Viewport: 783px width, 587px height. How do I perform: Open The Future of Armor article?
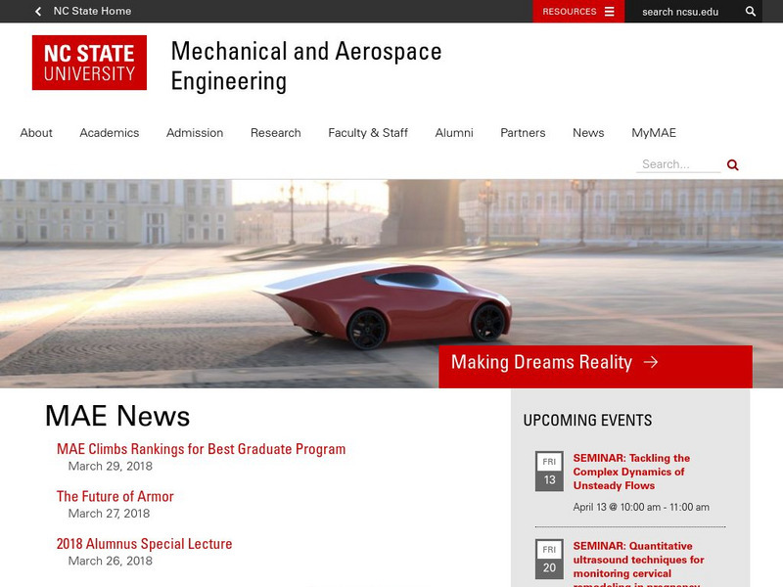point(115,496)
